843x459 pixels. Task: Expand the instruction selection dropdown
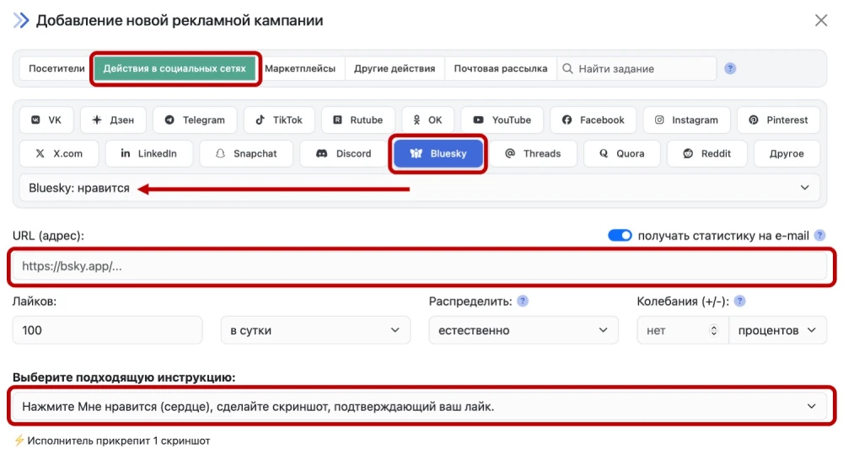419,407
